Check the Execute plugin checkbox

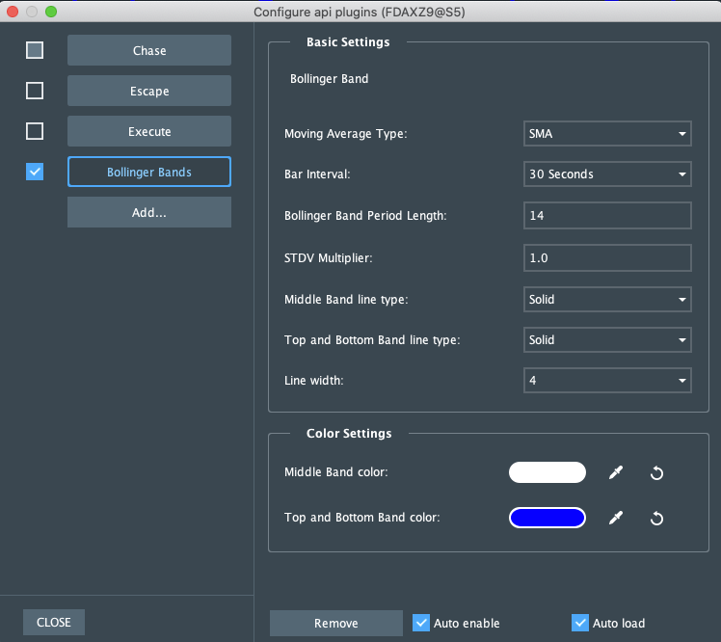pyautogui.click(x=35, y=131)
